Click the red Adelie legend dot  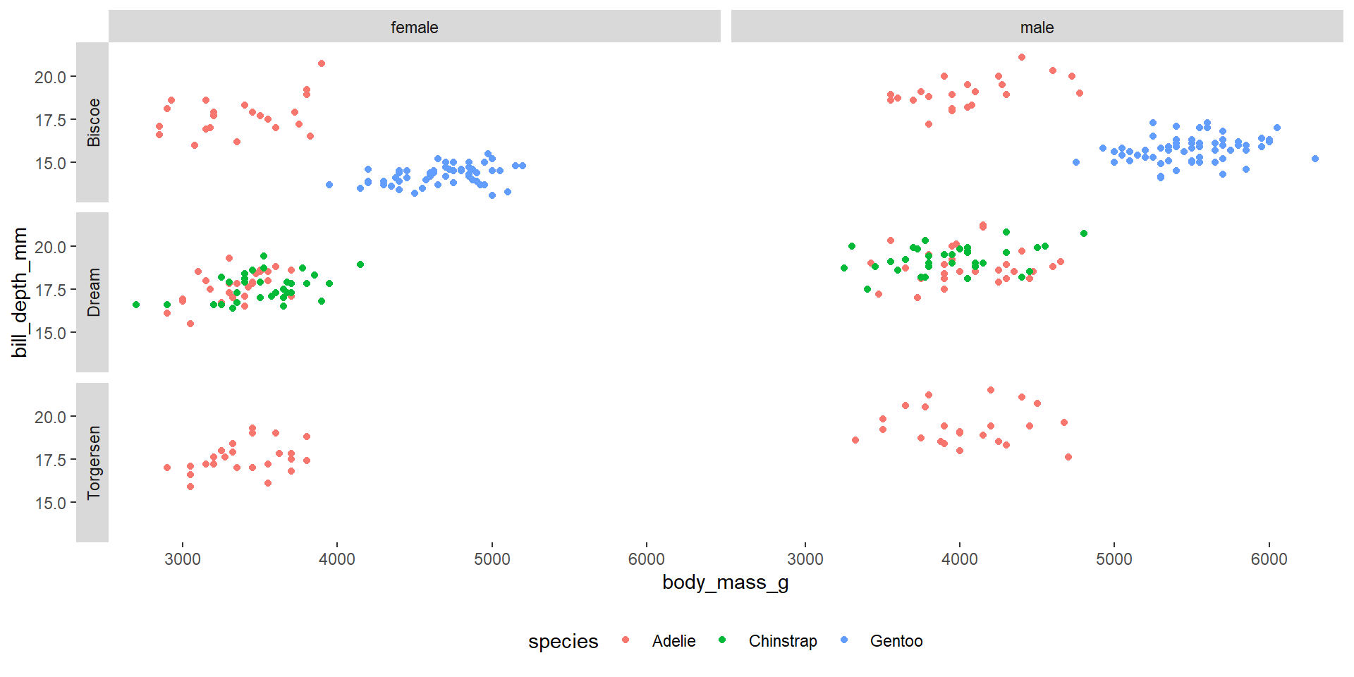tap(626, 640)
